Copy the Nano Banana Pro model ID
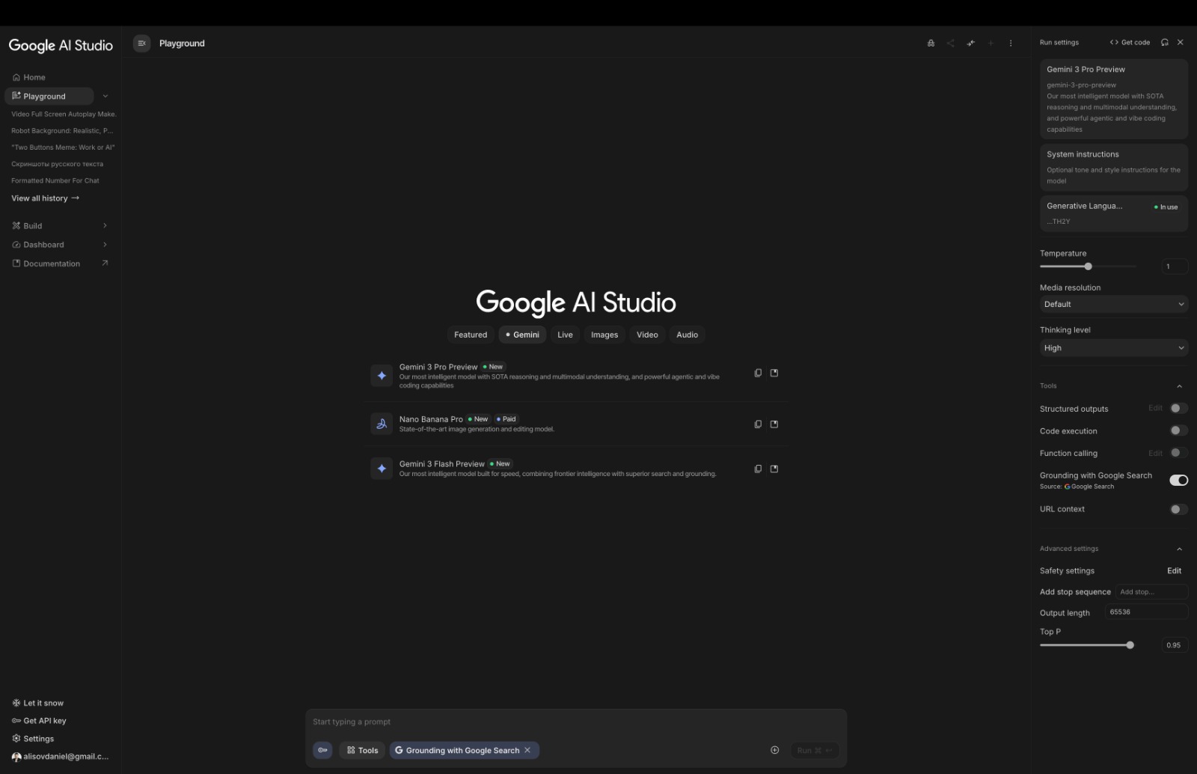1197x774 pixels. click(x=758, y=424)
